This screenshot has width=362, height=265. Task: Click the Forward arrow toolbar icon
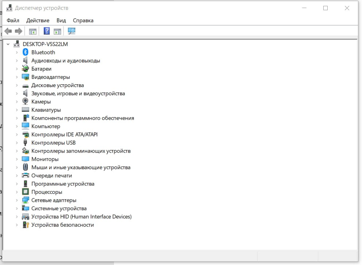[x=19, y=31]
